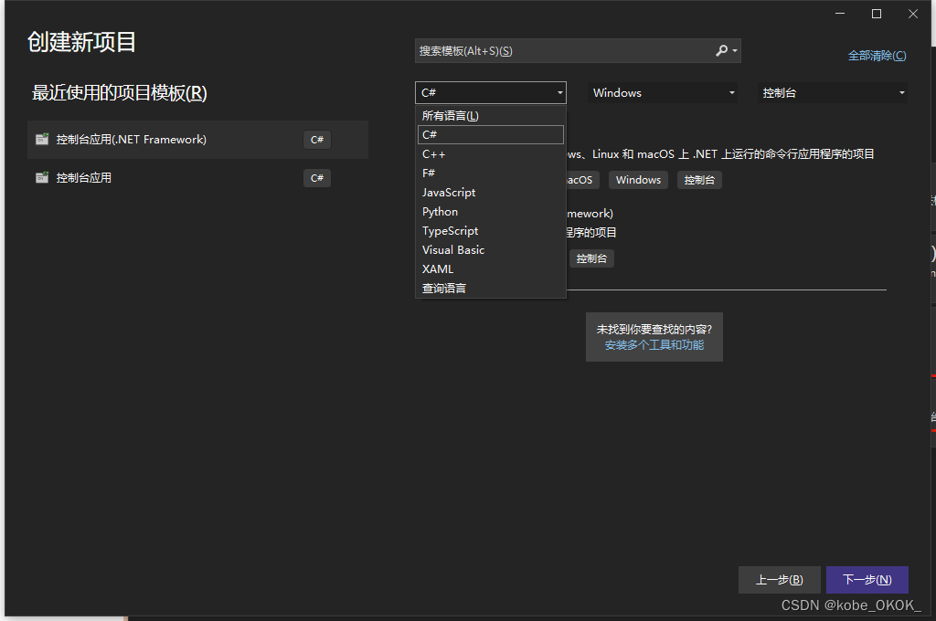Maximize the dialog window

pyautogui.click(x=877, y=14)
